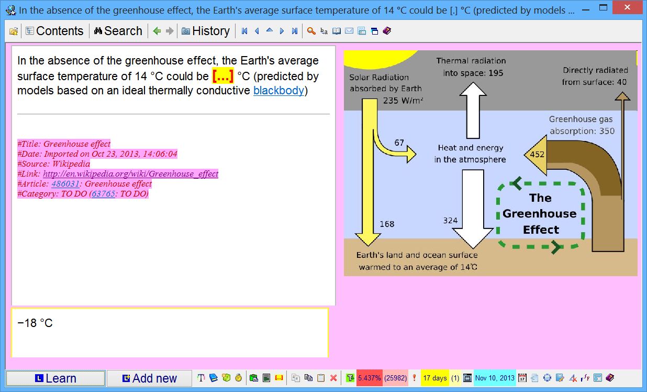The height and width of the screenshot is (392, 647).
Task: Click the answer field showing −18 °C
Action: pyautogui.click(x=170, y=332)
